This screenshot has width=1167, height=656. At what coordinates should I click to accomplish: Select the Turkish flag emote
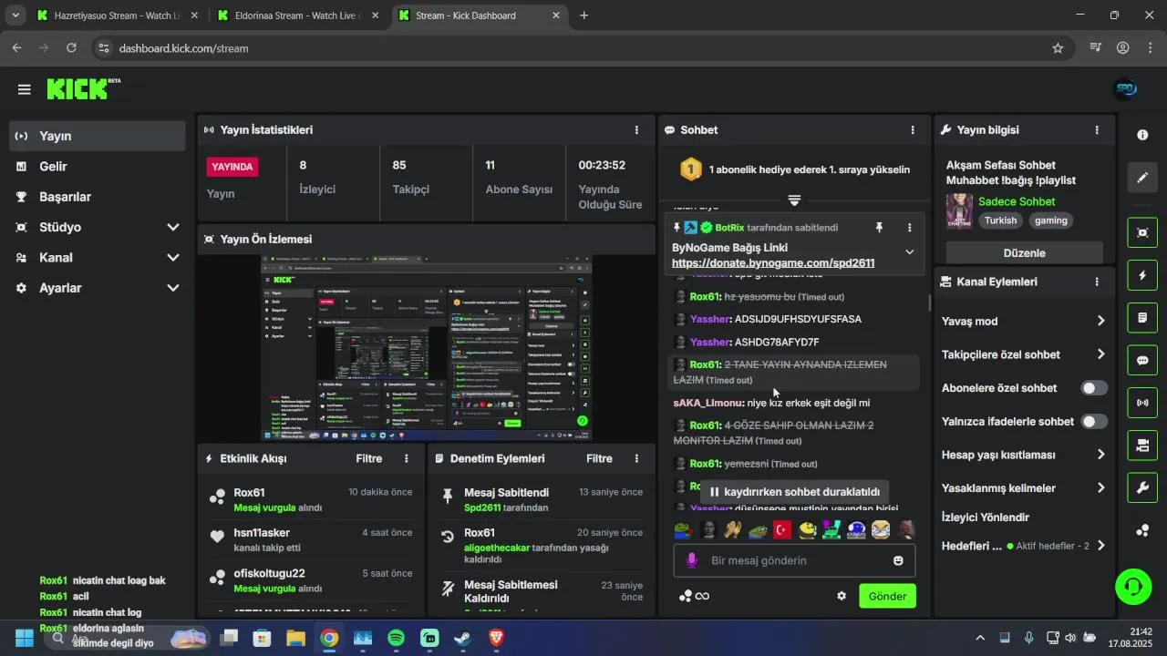[782, 529]
